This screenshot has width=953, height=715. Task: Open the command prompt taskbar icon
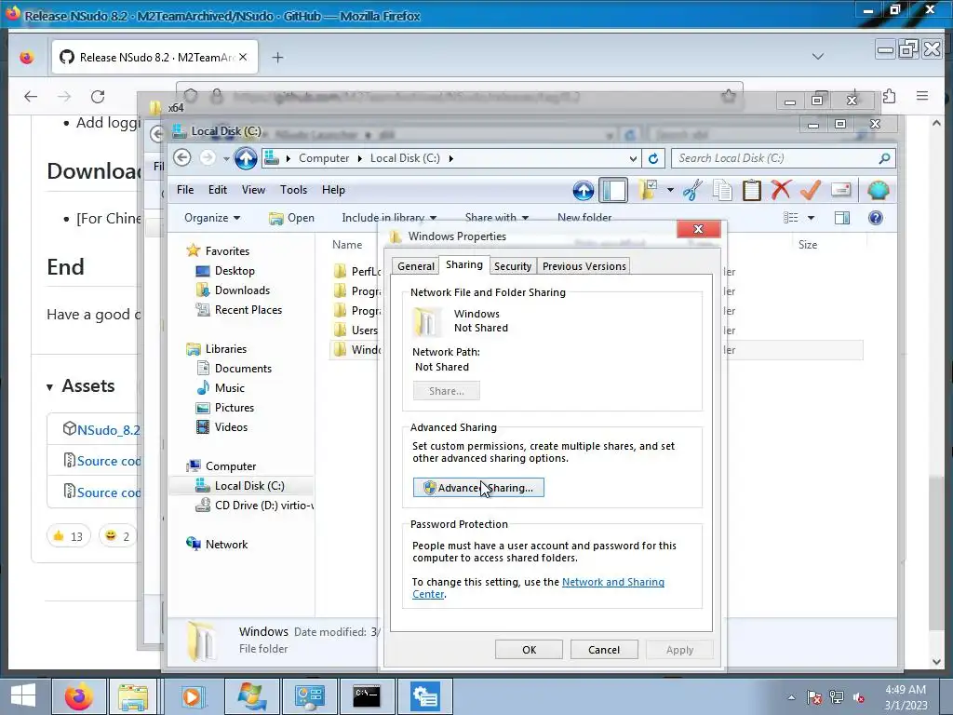(x=367, y=696)
